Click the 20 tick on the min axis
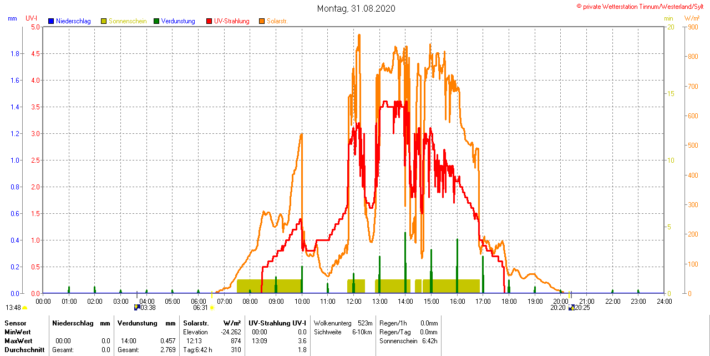 pos(670,27)
